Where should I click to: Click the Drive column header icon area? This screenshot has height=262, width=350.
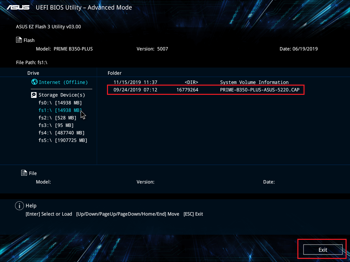pos(33,73)
